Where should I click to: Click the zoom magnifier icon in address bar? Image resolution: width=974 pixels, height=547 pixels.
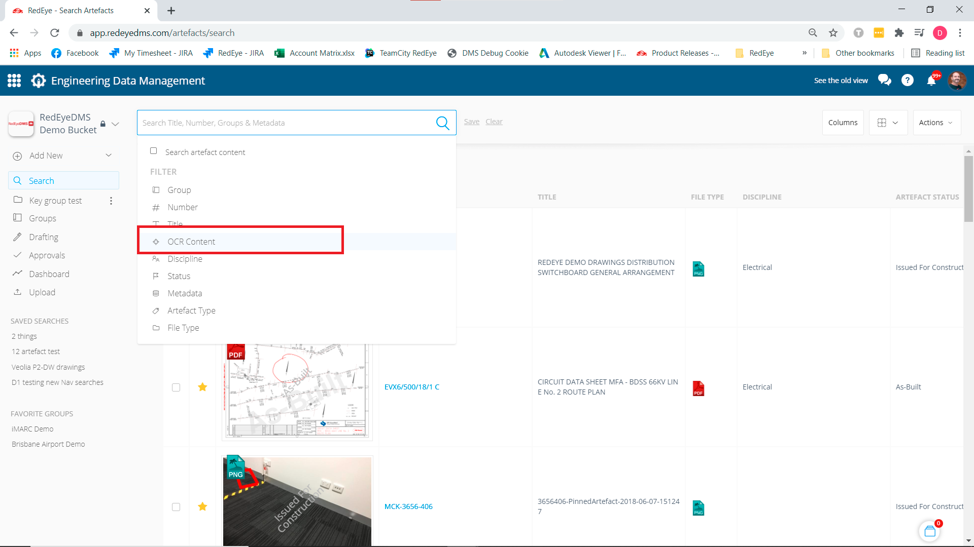click(813, 33)
